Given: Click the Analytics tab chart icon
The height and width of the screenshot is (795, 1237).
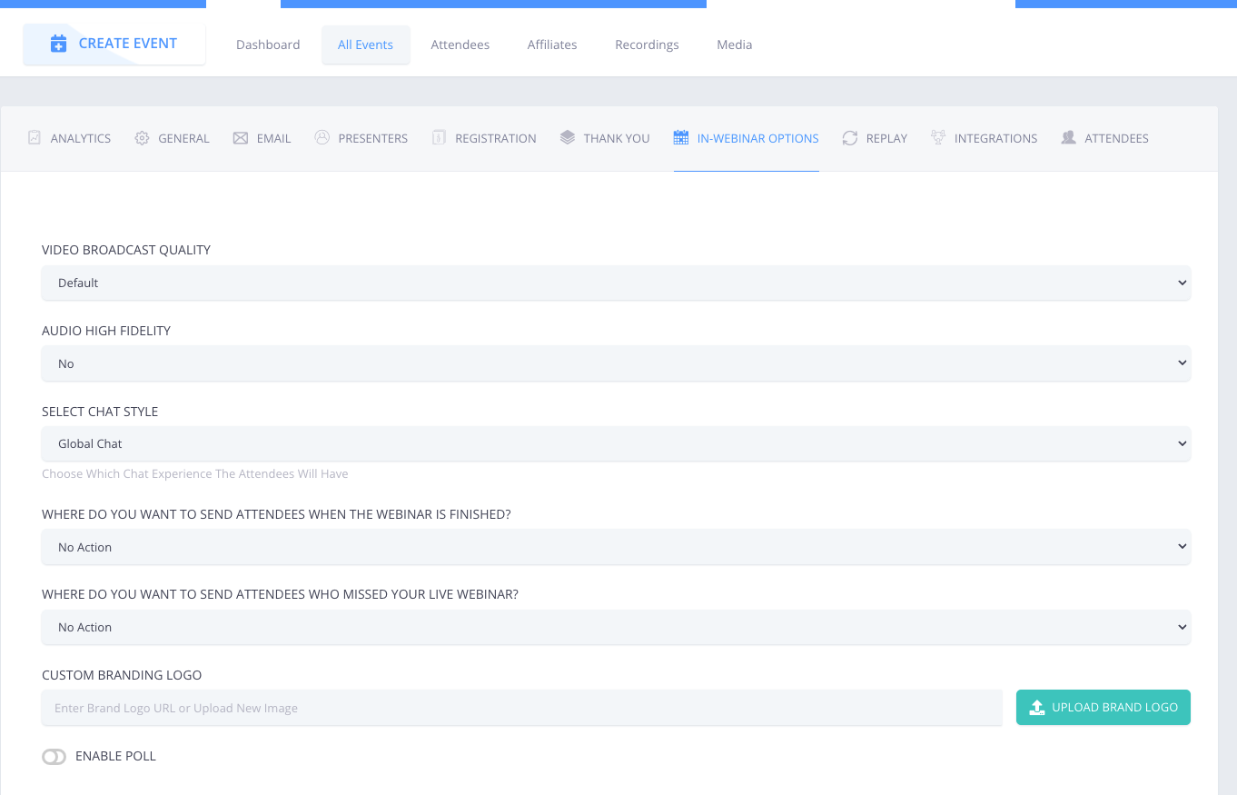Looking at the screenshot, I should (x=35, y=138).
